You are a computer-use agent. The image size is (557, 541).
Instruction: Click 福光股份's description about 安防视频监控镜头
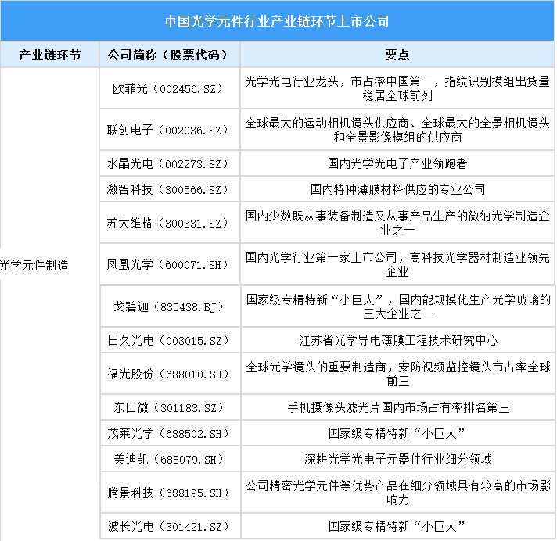tap(398, 374)
